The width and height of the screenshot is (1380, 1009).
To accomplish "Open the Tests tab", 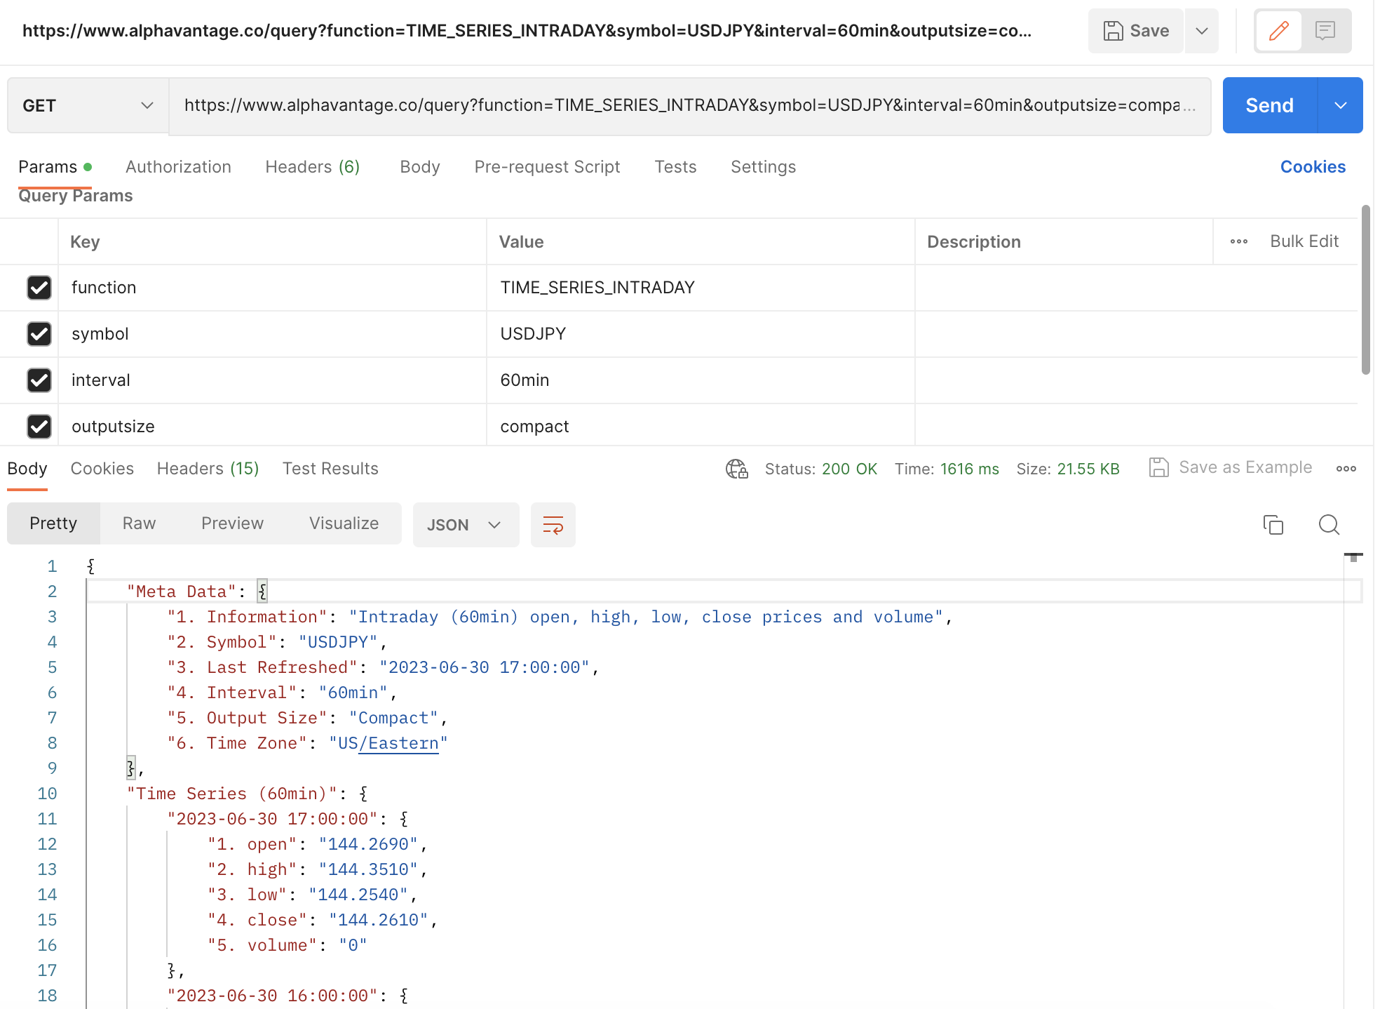I will click(x=675, y=167).
